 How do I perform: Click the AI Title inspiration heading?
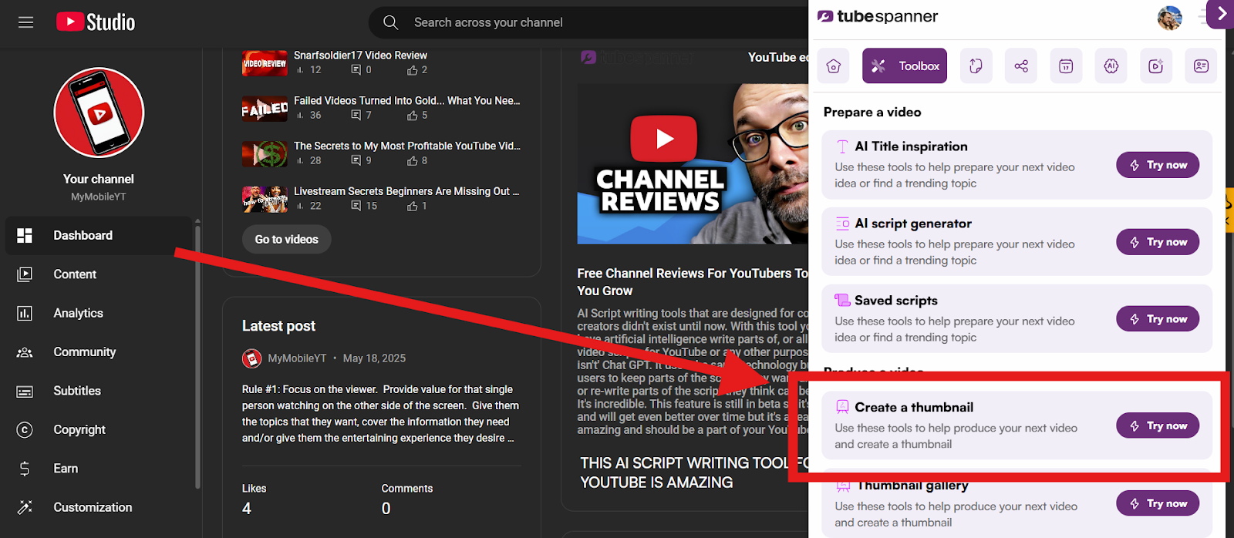(x=911, y=146)
